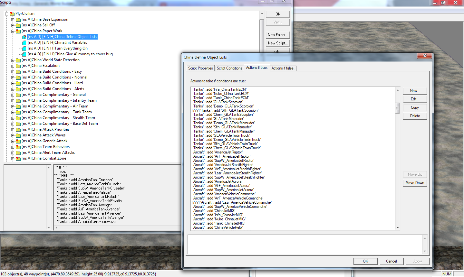Click the Turn Everything On script icon
Screen dimensions: 464x277
coord(24,49)
